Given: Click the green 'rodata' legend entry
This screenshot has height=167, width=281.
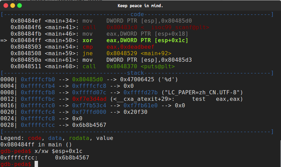Looking at the screenshot, I should coord(79,138).
